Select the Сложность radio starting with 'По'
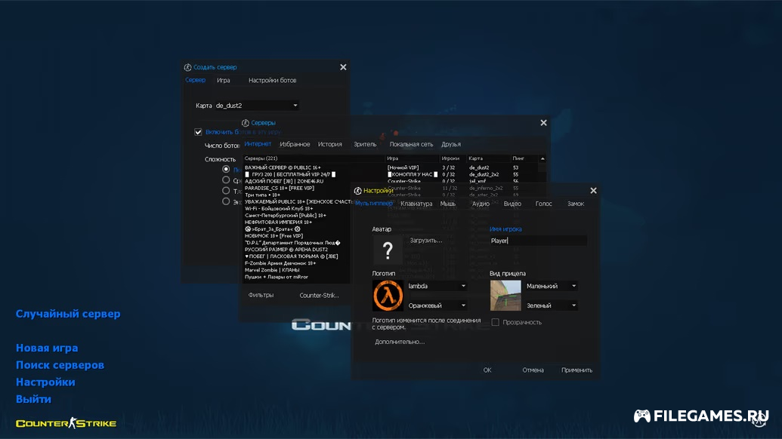 (x=226, y=169)
